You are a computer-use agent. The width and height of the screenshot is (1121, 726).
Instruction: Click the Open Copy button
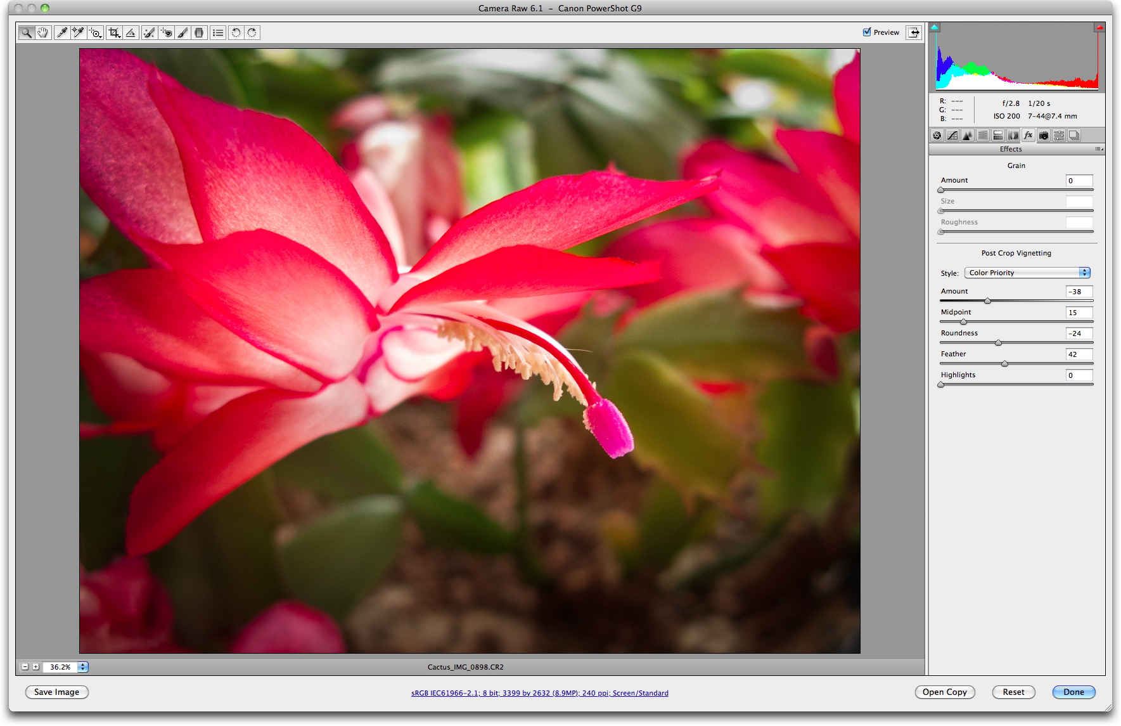[x=944, y=692]
